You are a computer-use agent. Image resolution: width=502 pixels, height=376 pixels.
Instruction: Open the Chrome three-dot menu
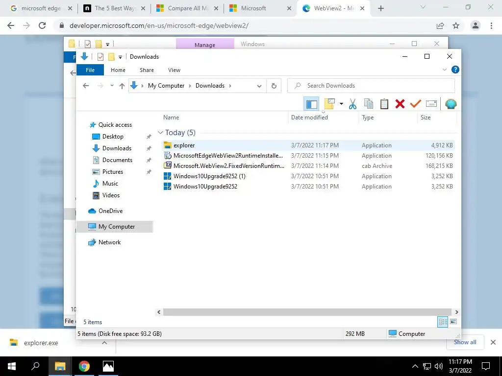pyautogui.click(x=491, y=25)
